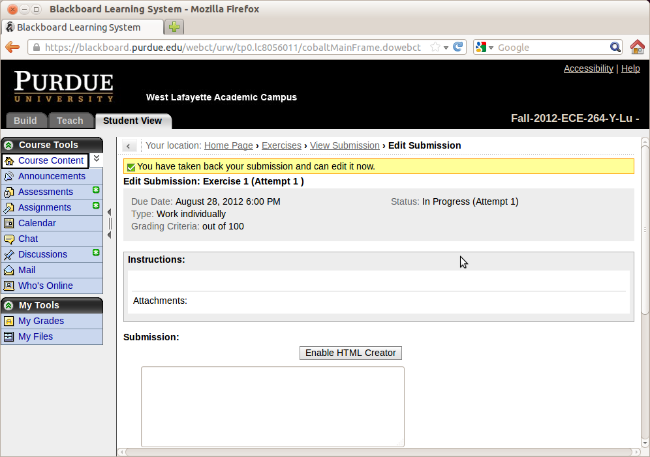
Task: Click the Announcements megaphone icon in sidebar
Action: click(8, 177)
